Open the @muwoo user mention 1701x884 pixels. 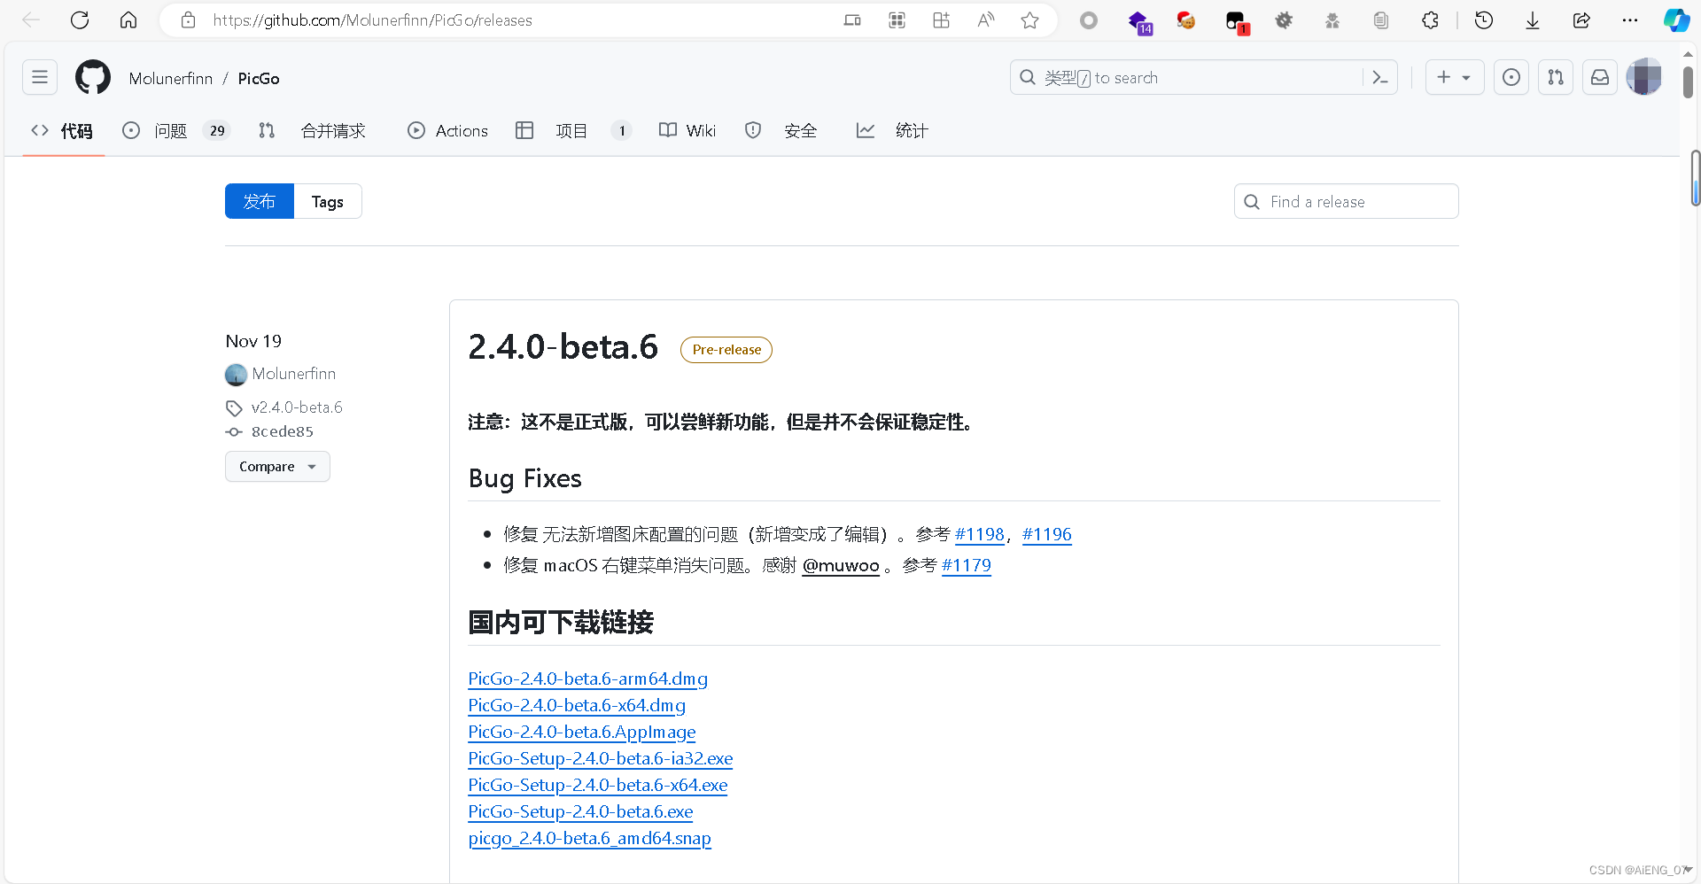pyautogui.click(x=841, y=565)
